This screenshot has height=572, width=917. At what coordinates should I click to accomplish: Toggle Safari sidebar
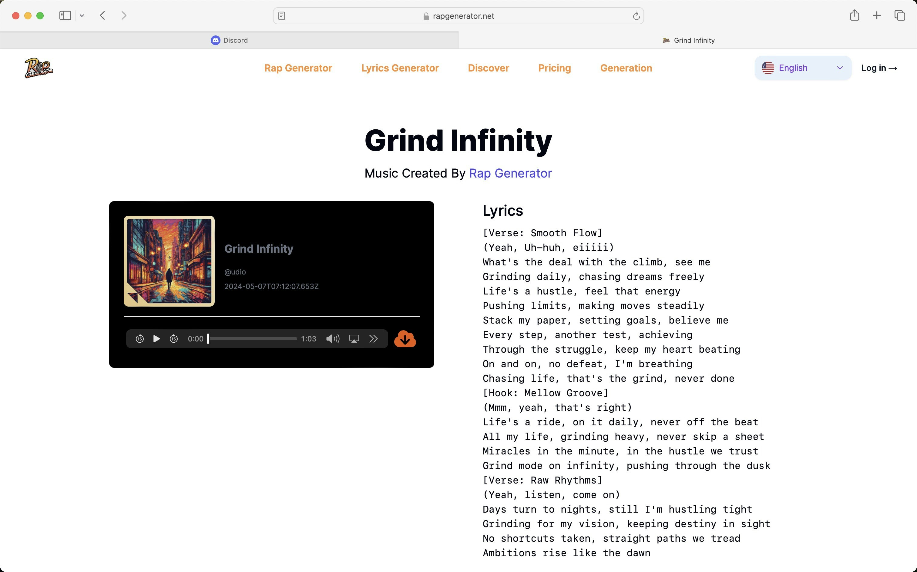[x=65, y=15]
